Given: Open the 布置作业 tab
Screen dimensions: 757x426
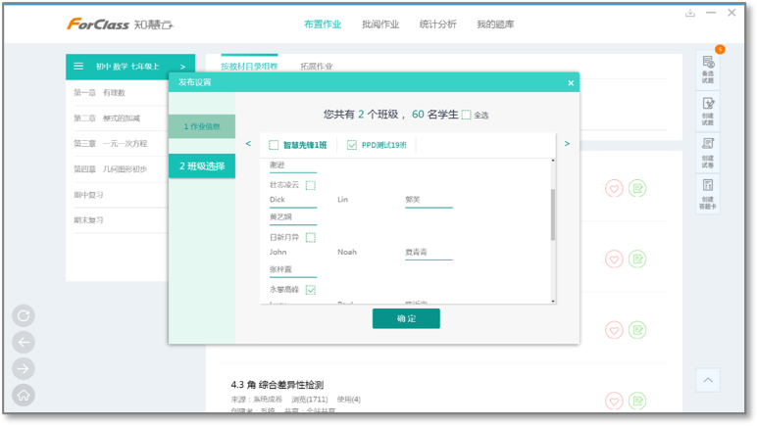Looking at the screenshot, I should (x=323, y=24).
